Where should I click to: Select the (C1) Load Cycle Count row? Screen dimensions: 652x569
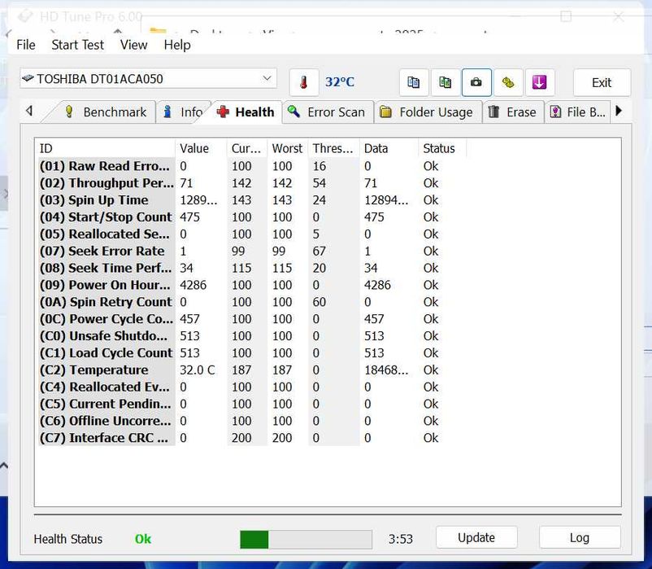coord(252,353)
